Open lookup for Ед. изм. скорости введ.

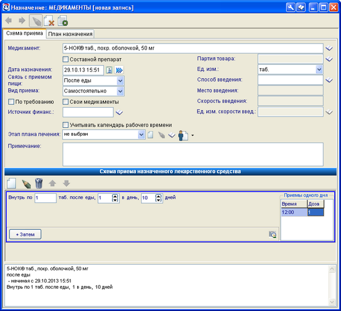coord(329,112)
